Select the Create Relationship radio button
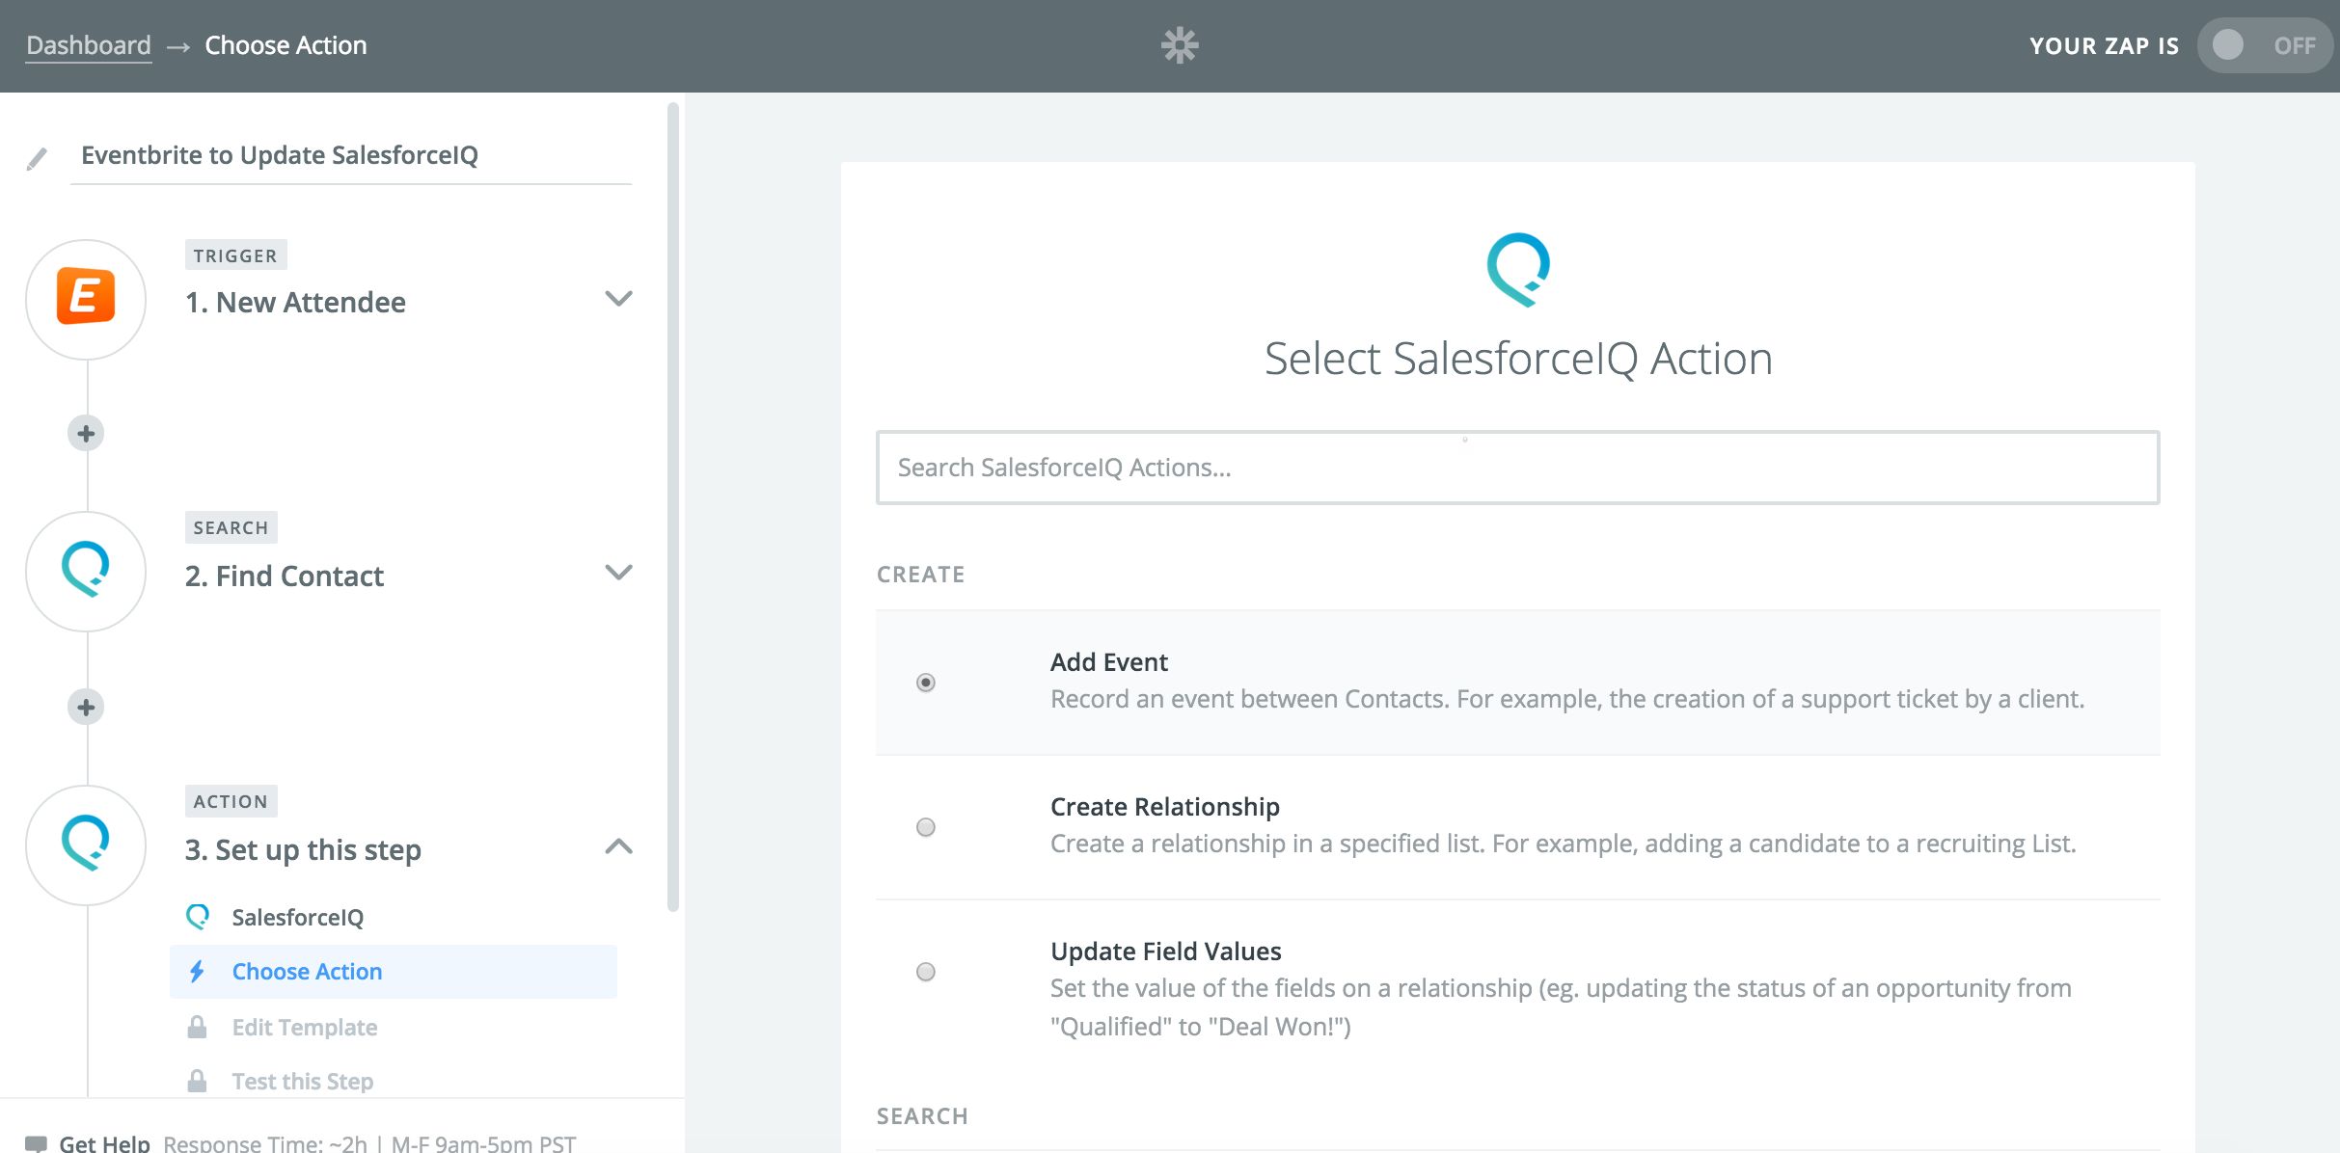 [x=926, y=827]
